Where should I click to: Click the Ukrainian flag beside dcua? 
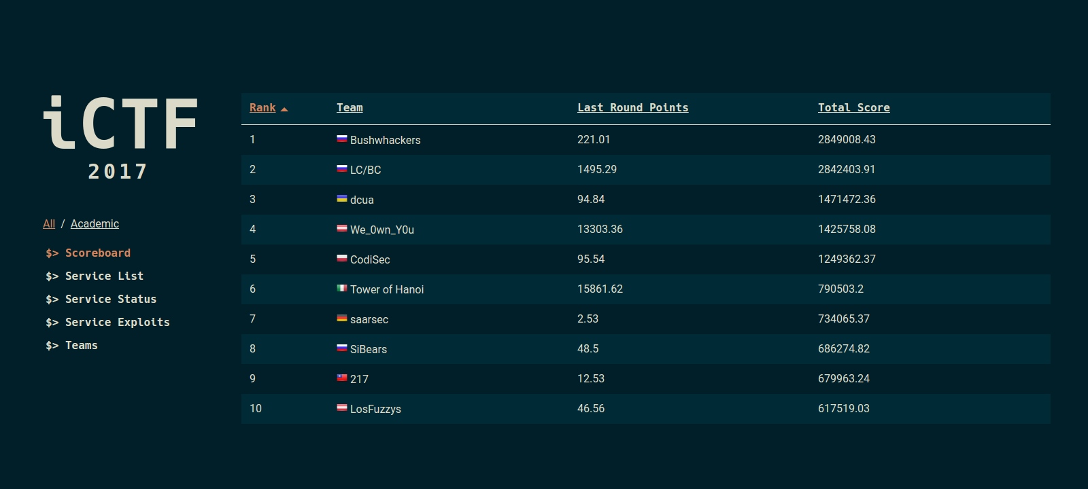point(342,198)
